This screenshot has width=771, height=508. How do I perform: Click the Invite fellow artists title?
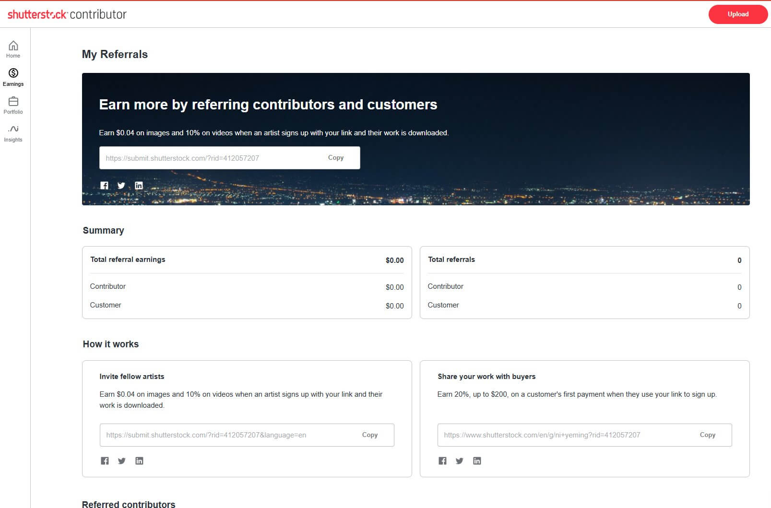[x=131, y=377]
